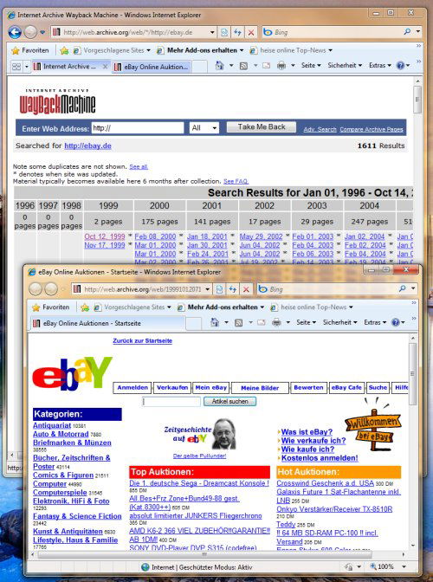
Task: Open the Favoriten star button in eBay window
Action: tap(51, 307)
